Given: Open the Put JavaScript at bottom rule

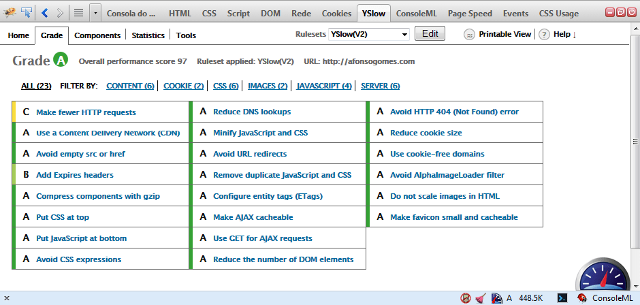Looking at the screenshot, I should click(x=82, y=238).
